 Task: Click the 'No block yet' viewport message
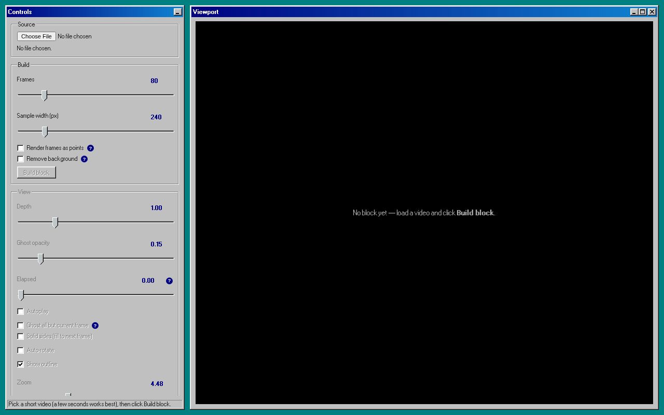tap(424, 213)
